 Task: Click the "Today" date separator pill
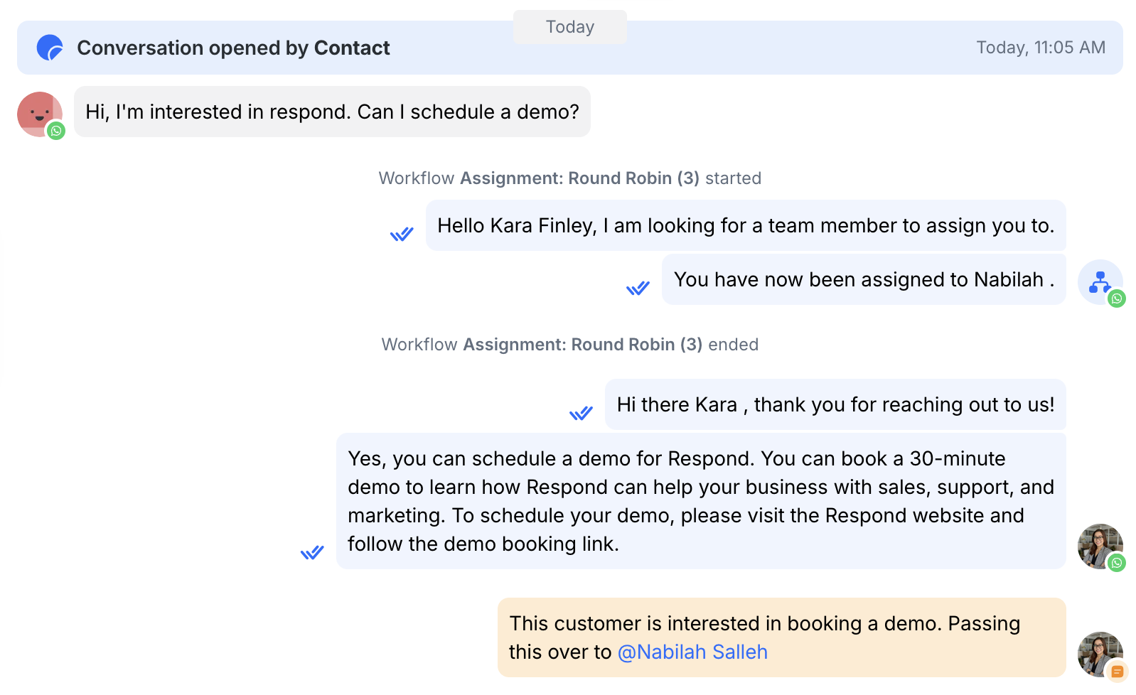(569, 27)
